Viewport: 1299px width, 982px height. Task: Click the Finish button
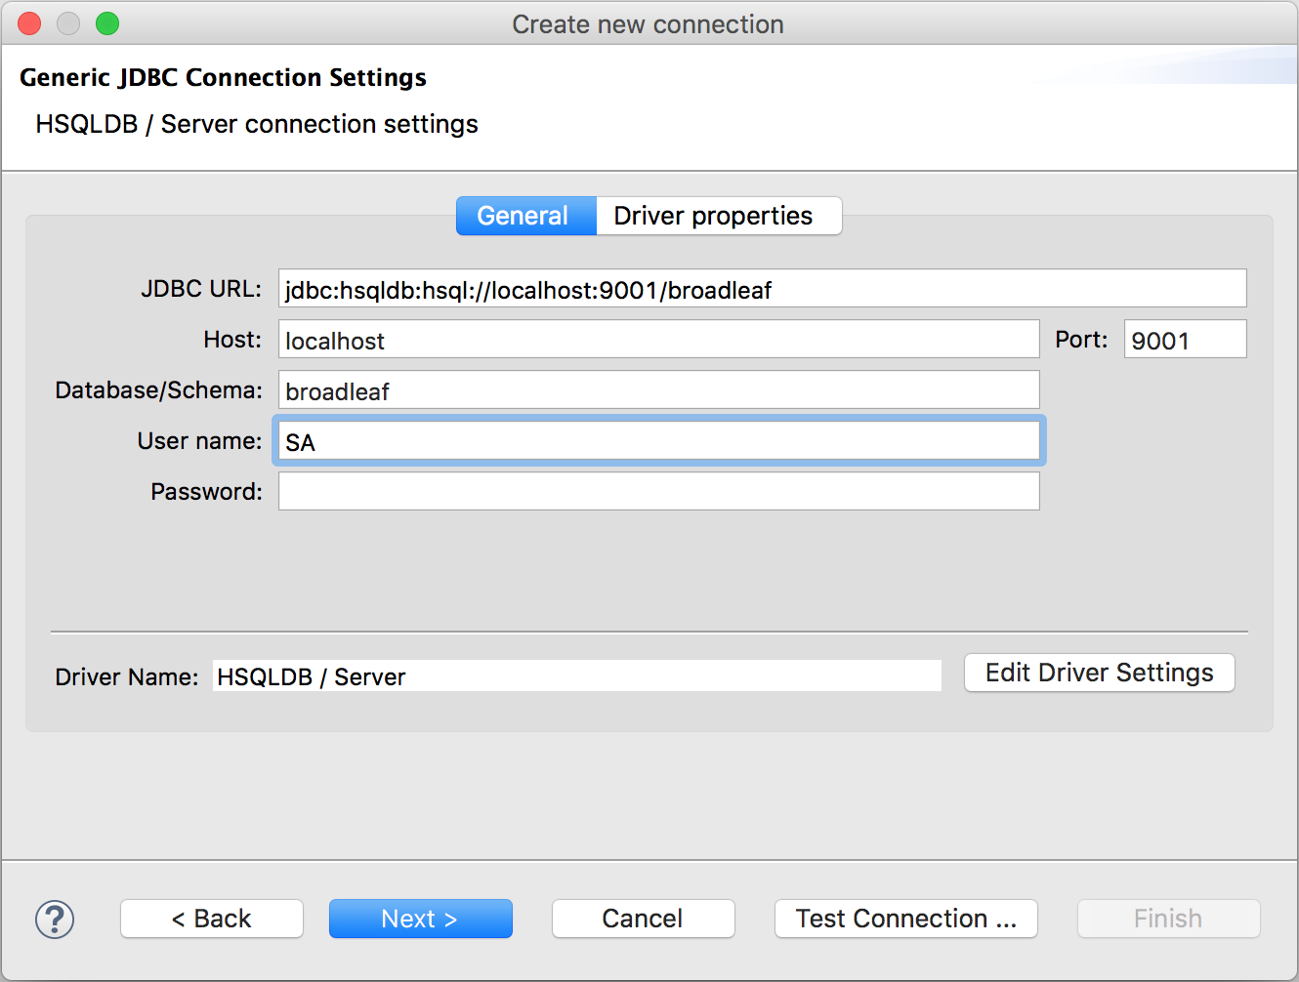coord(1168,919)
